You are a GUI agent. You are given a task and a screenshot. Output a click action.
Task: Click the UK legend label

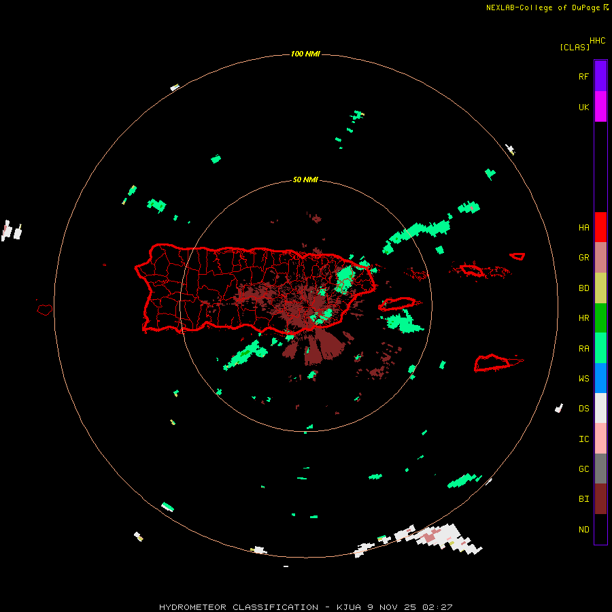click(583, 107)
